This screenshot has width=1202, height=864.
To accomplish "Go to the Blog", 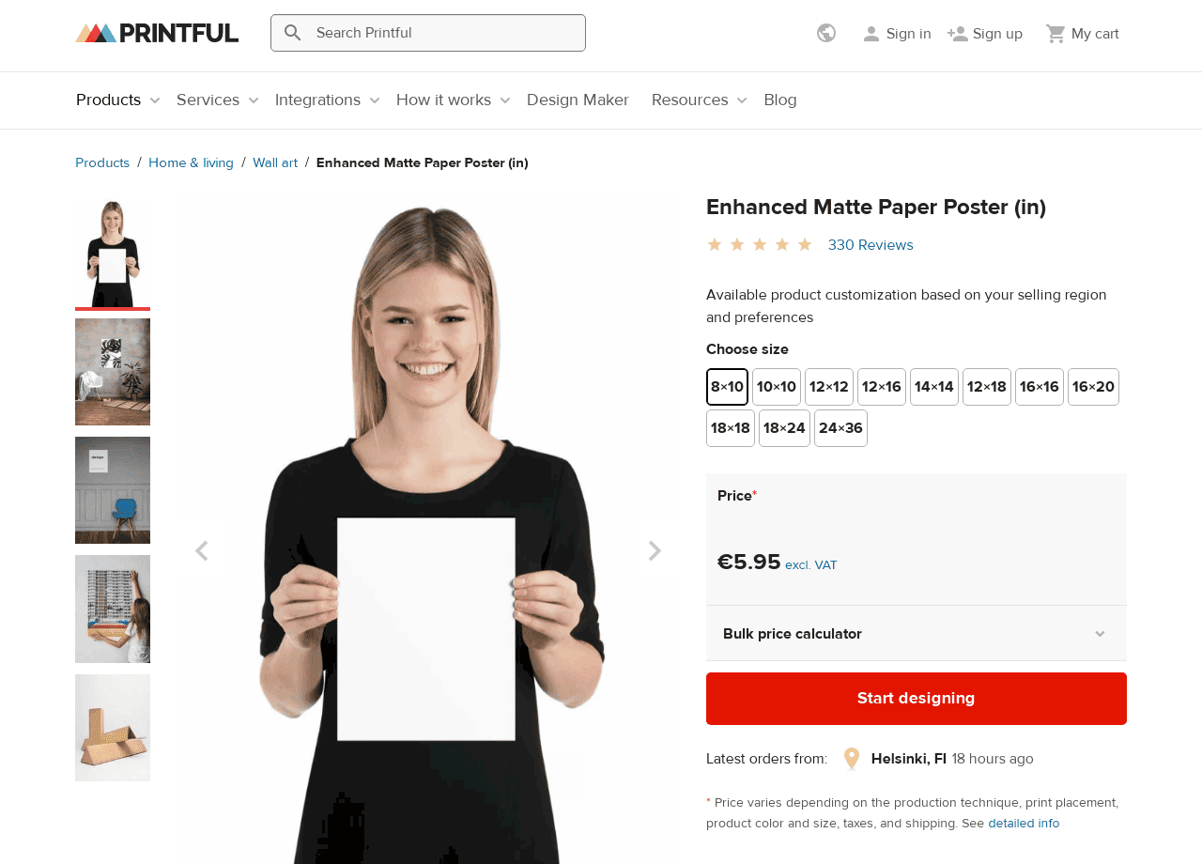I will point(780,100).
